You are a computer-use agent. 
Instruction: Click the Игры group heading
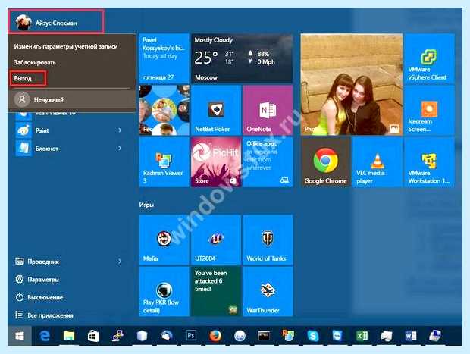[146, 205]
